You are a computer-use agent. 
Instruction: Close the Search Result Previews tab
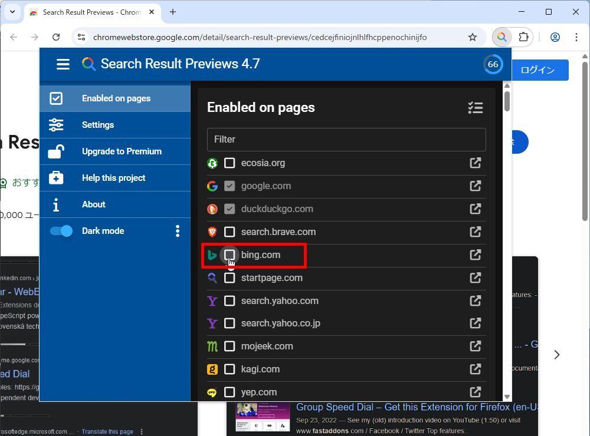(152, 12)
